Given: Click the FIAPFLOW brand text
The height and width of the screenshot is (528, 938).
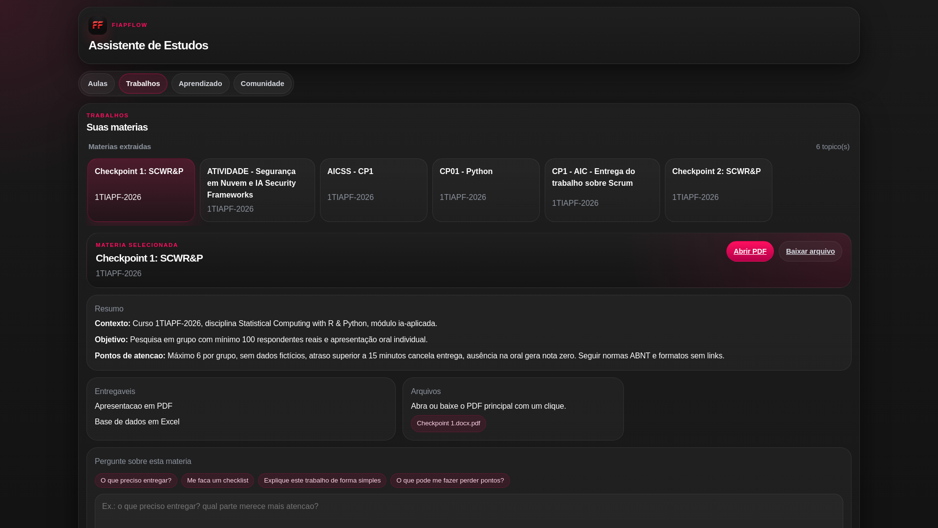Looking at the screenshot, I should point(129,25).
